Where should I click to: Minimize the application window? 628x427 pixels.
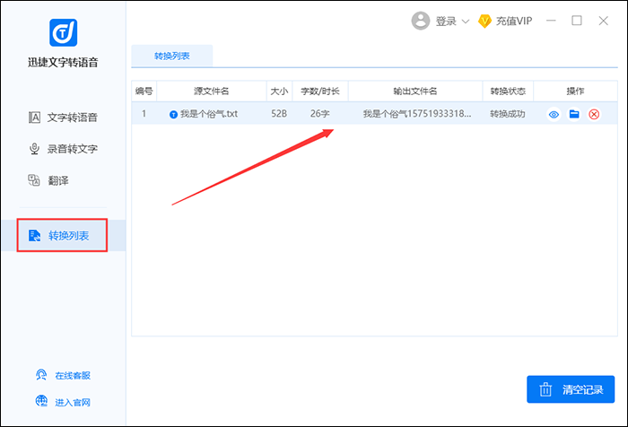pos(551,21)
